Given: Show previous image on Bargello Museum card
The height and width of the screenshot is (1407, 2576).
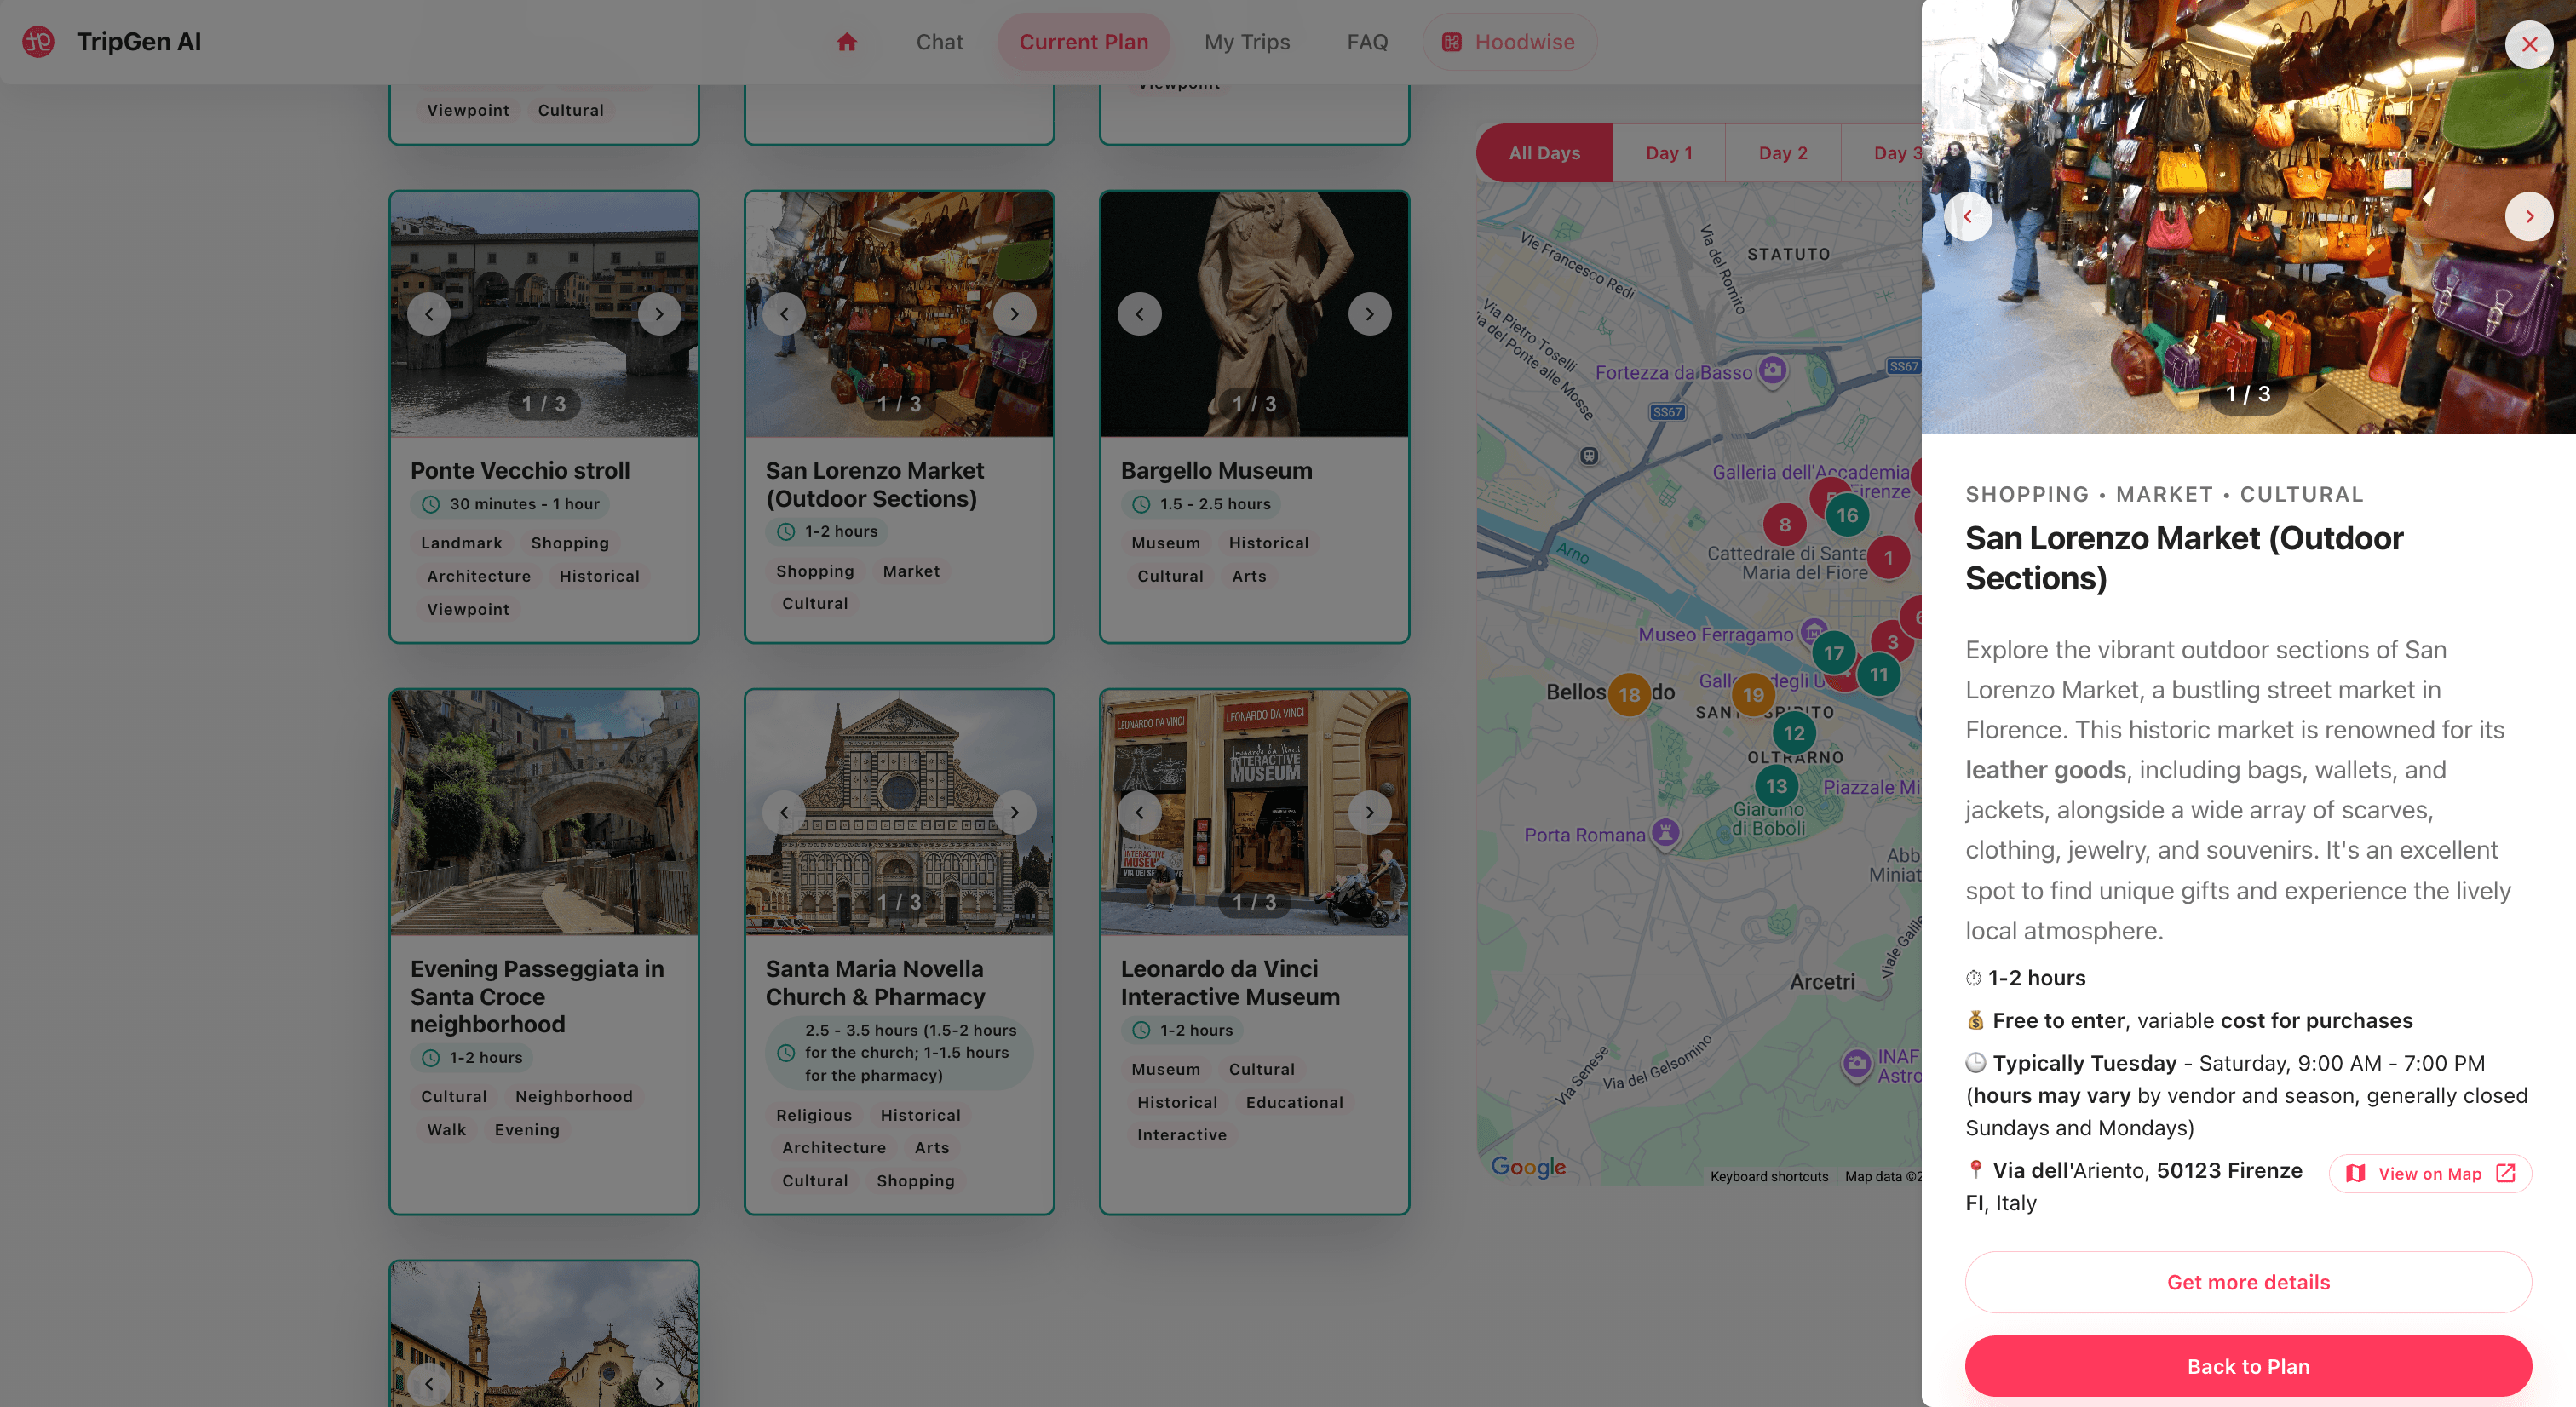Looking at the screenshot, I should [1140, 313].
